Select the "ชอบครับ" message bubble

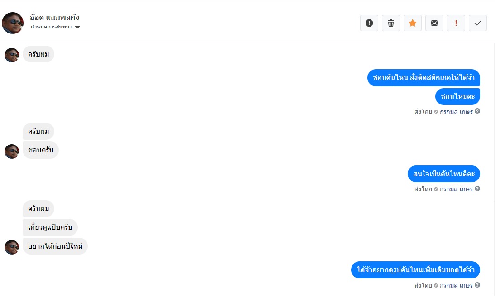pyautogui.click(x=41, y=150)
